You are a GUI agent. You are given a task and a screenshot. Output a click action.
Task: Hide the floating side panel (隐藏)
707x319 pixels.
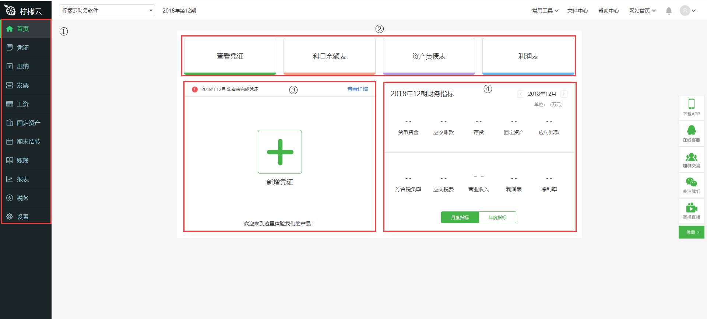(x=691, y=232)
